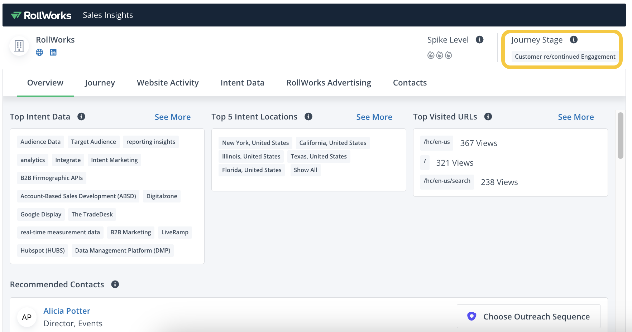This screenshot has height=332, width=632.
Task: Click the Top 5 Intent Locations info icon
Action: click(x=308, y=117)
